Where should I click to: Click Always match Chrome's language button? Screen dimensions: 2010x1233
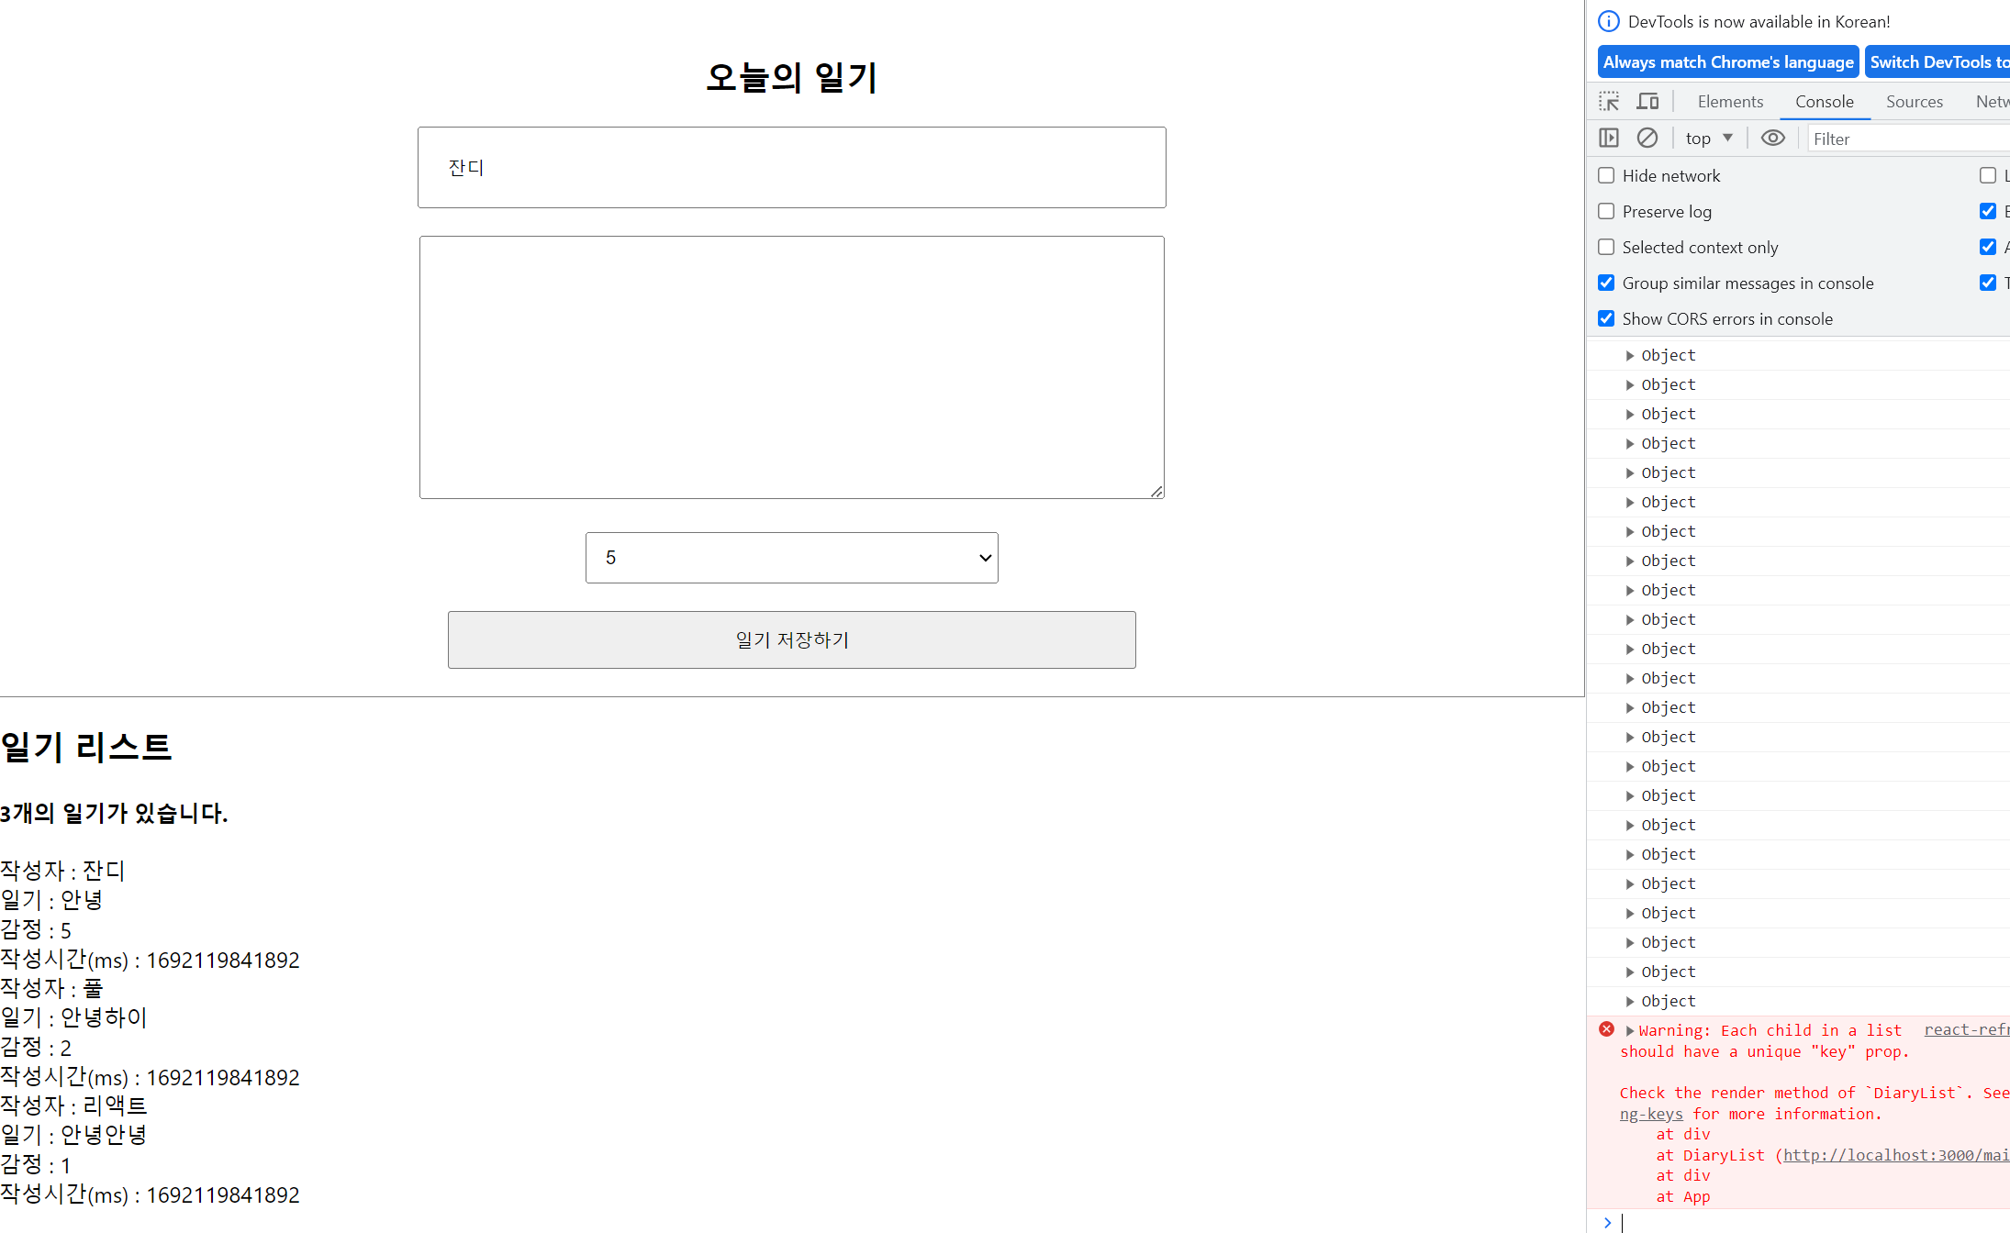1728,62
